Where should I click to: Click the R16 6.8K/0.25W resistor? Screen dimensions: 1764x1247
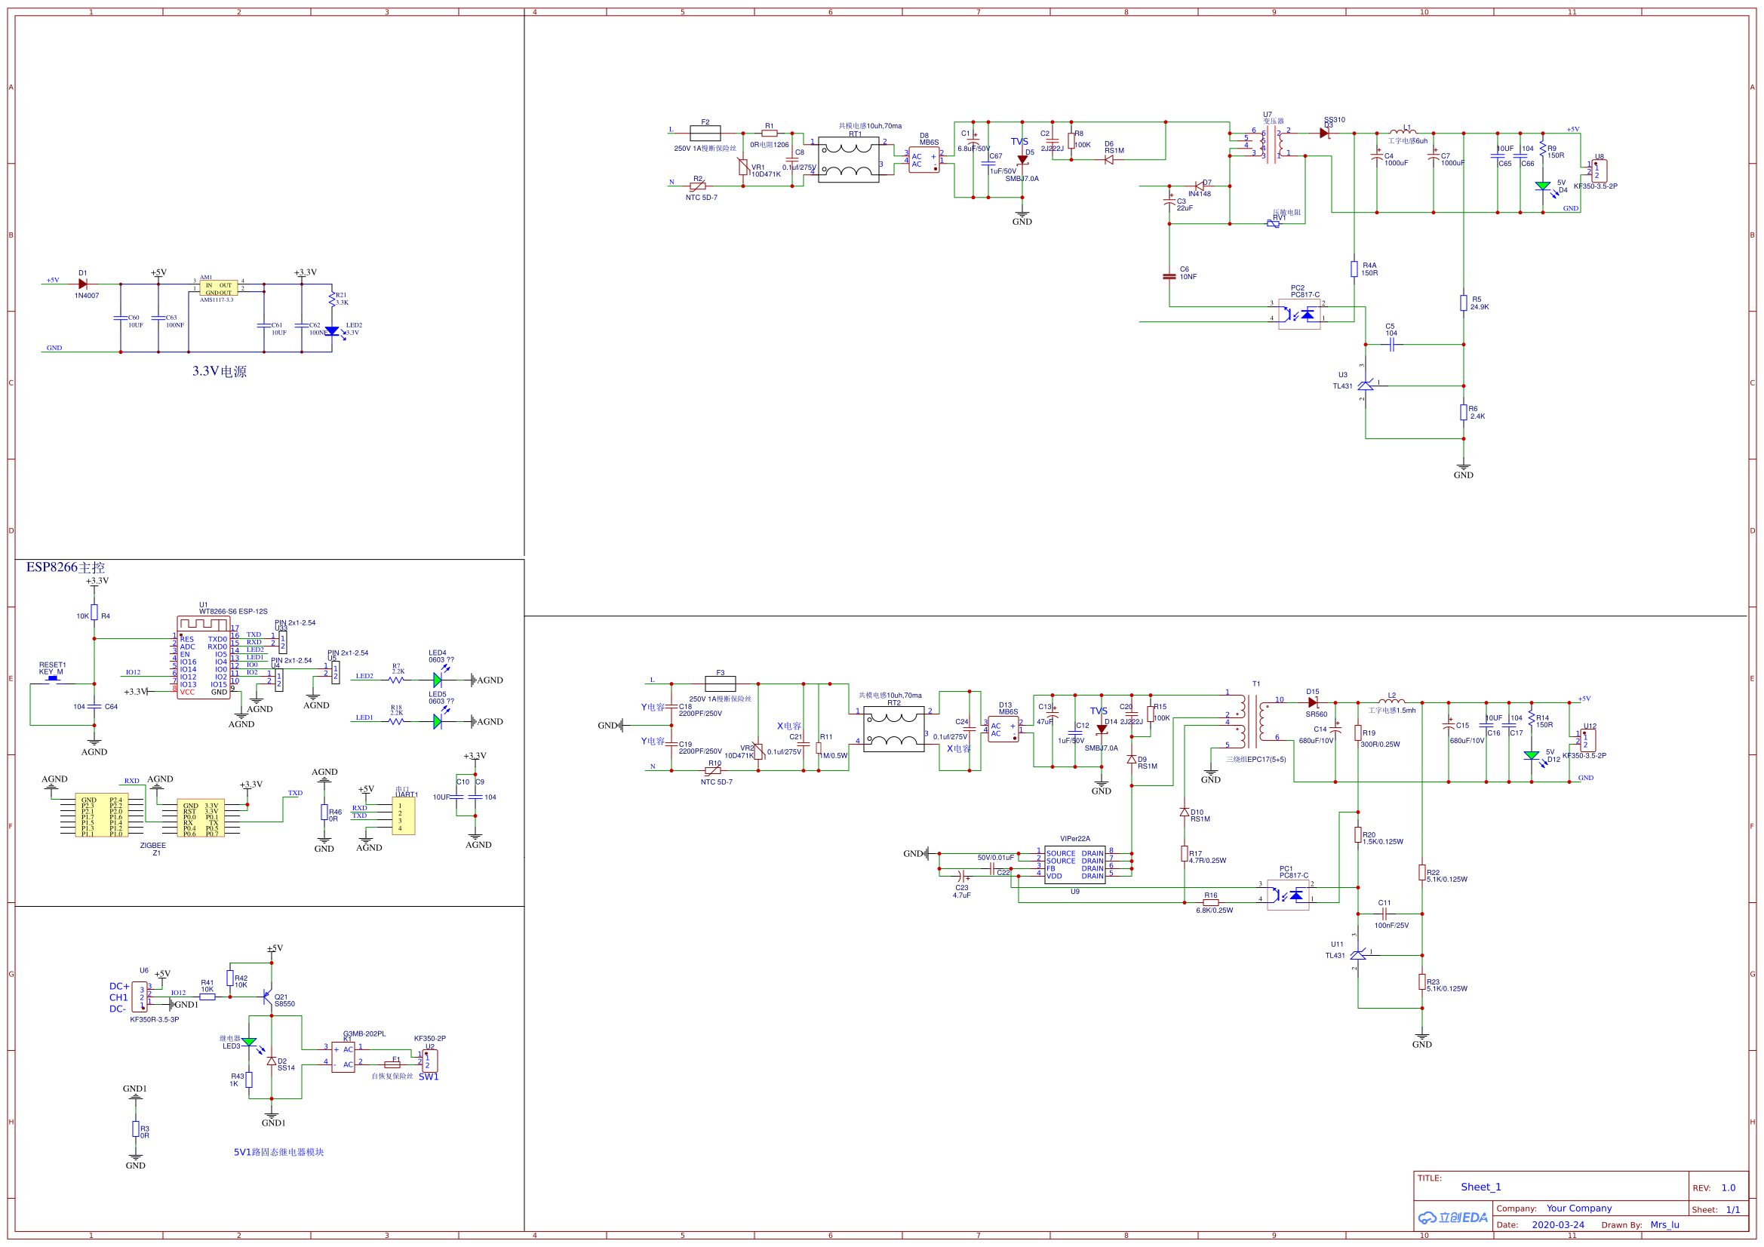pos(1211,902)
